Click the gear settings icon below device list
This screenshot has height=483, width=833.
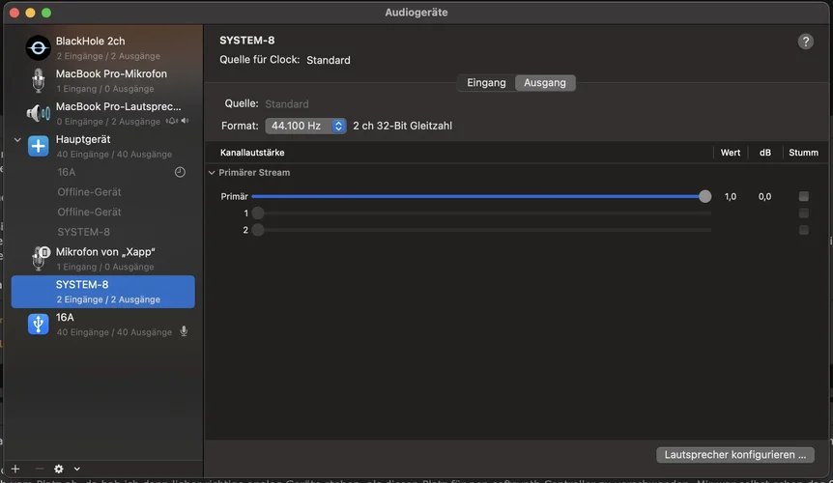click(60, 469)
